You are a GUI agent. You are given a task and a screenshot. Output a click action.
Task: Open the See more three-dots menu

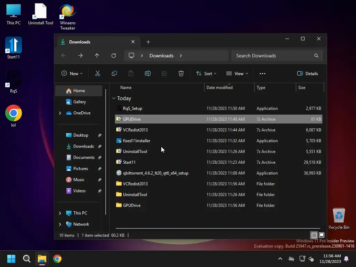(x=262, y=74)
